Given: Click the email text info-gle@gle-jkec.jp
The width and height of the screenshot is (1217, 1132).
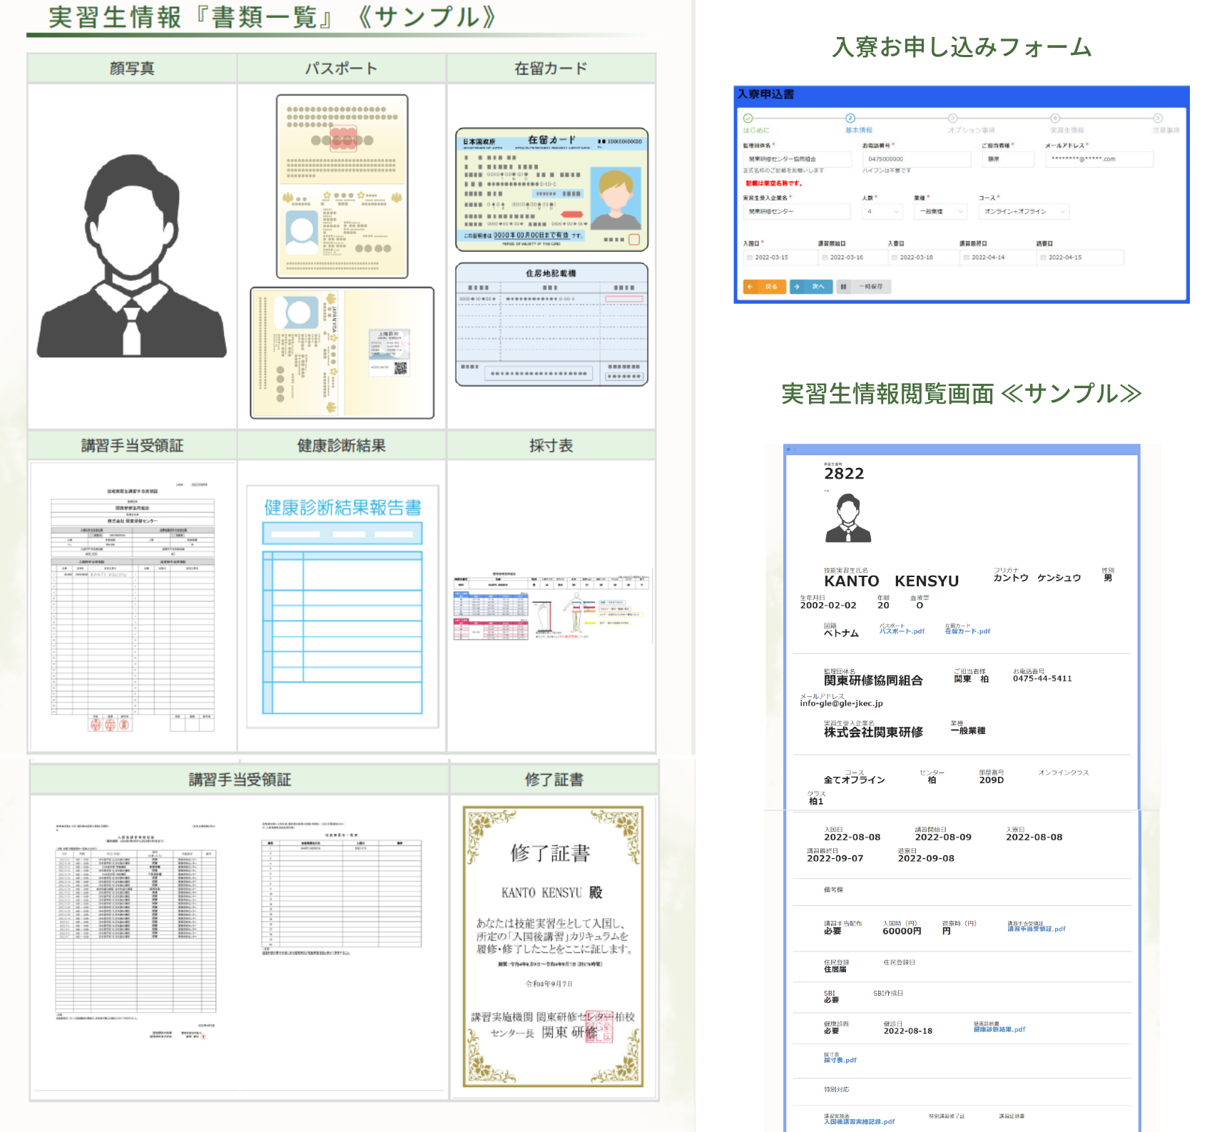Looking at the screenshot, I should coord(841,703).
